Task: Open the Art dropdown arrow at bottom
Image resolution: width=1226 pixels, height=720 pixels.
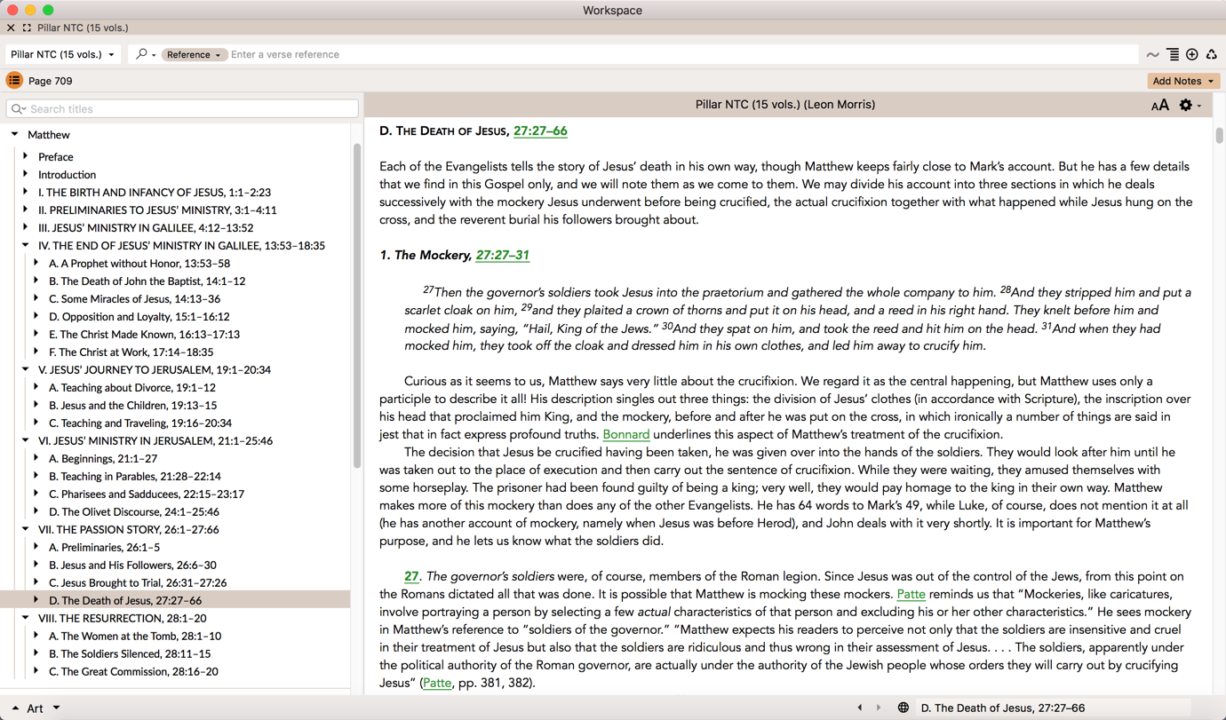Action: [x=56, y=708]
